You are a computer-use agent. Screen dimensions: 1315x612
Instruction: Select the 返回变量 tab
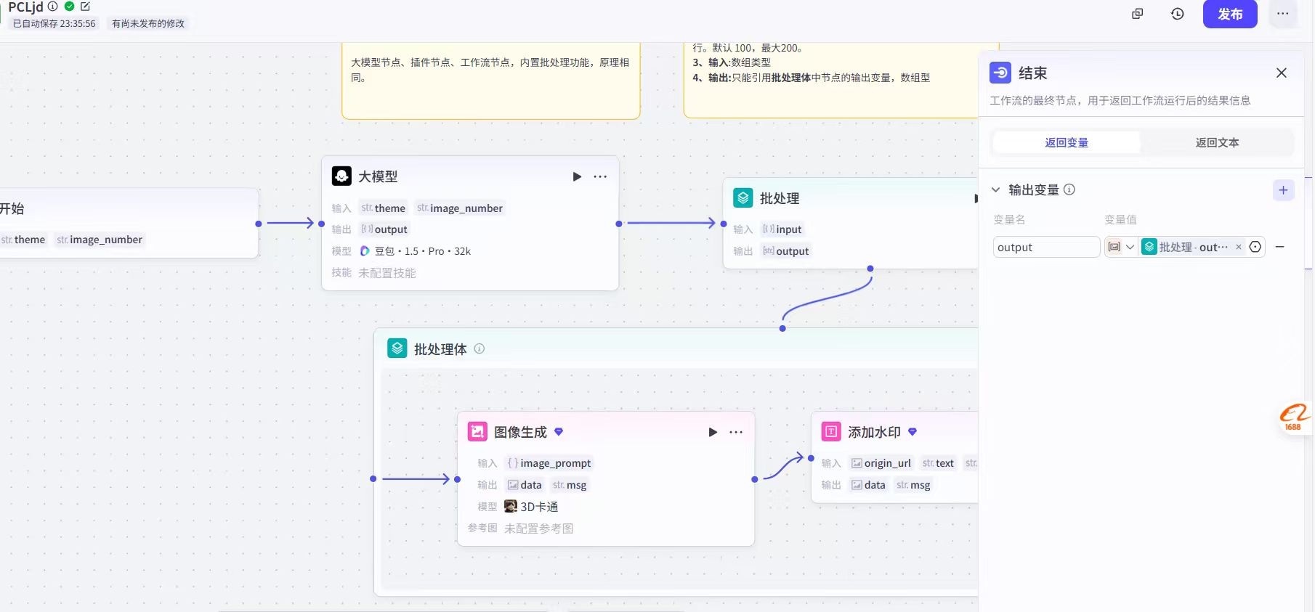pos(1066,142)
